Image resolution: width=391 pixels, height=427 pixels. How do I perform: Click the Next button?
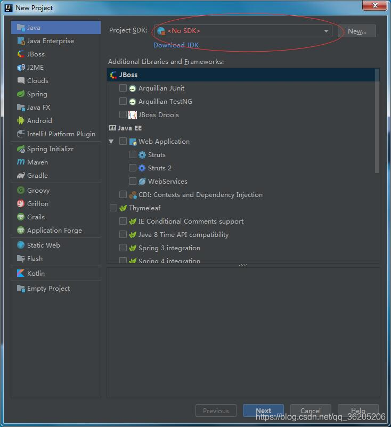[x=263, y=410]
